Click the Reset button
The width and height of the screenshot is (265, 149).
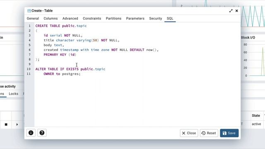point(209,133)
